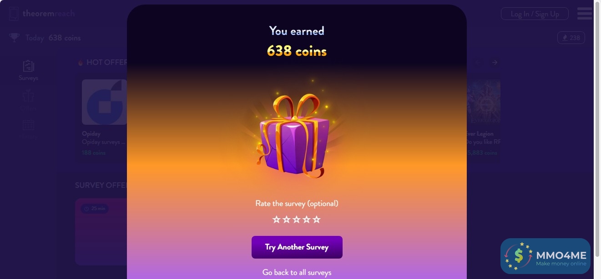Open the hamburger menu icon
This screenshot has width=601, height=279.
pyautogui.click(x=584, y=14)
